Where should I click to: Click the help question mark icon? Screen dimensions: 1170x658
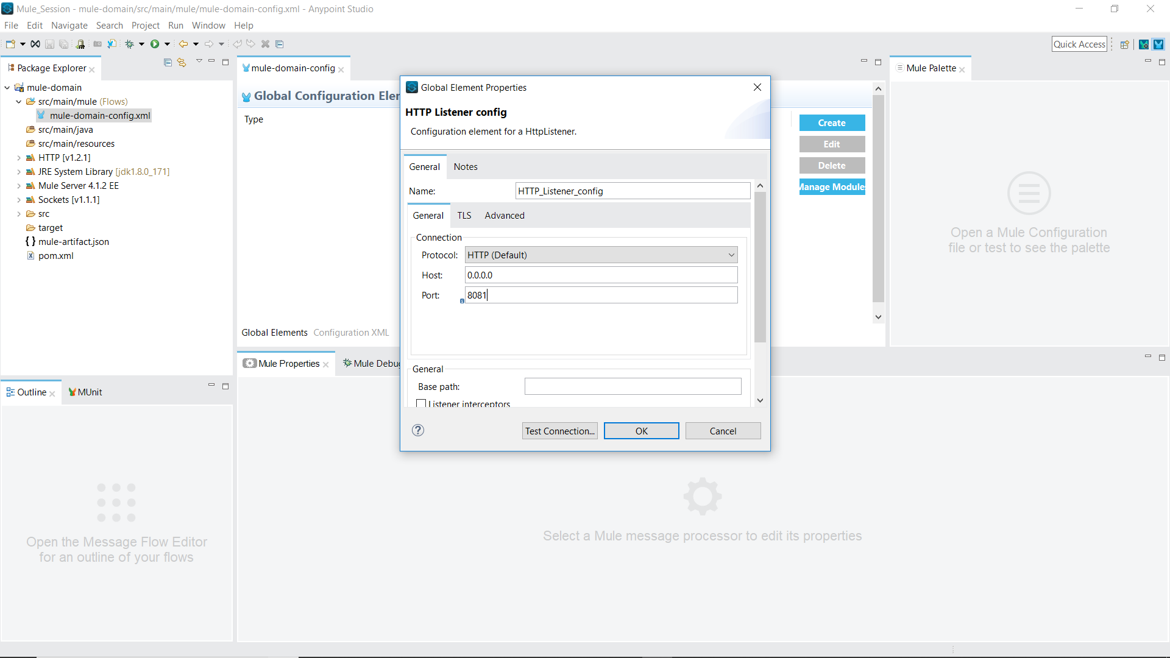coord(418,430)
